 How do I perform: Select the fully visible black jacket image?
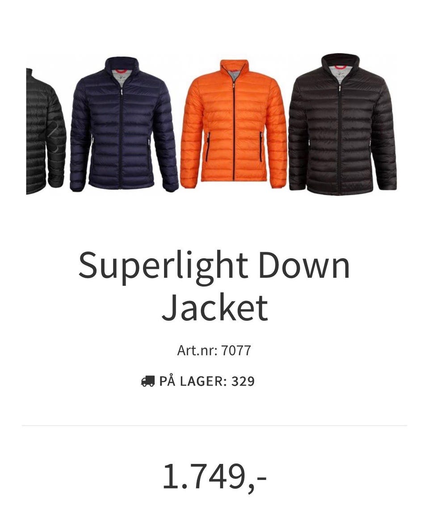click(342, 124)
